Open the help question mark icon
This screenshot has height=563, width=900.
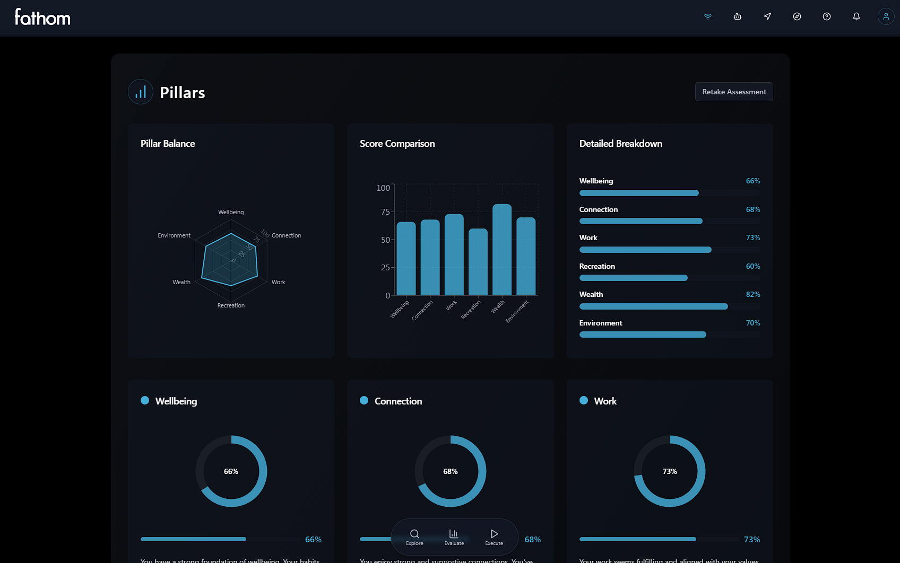click(826, 16)
